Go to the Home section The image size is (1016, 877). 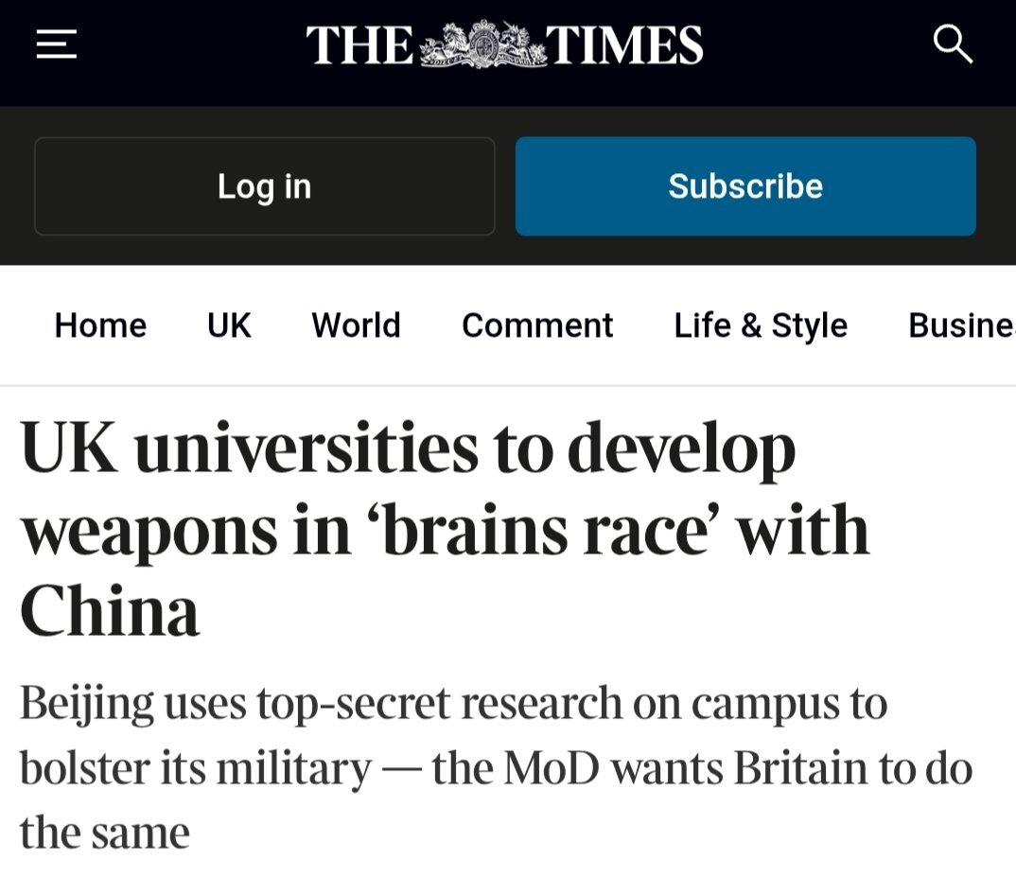[x=100, y=325]
